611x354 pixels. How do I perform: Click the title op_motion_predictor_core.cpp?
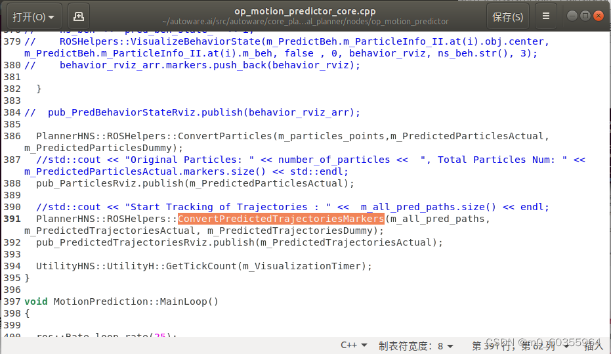coord(305,11)
